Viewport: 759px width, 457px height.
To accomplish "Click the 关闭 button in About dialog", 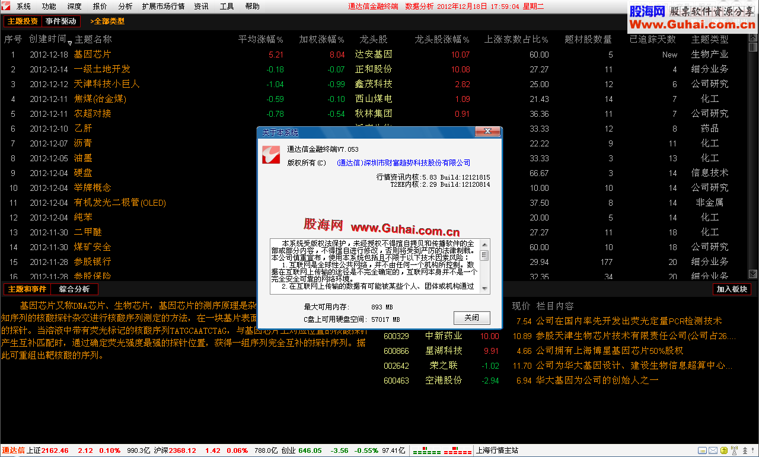I will coord(472,318).
